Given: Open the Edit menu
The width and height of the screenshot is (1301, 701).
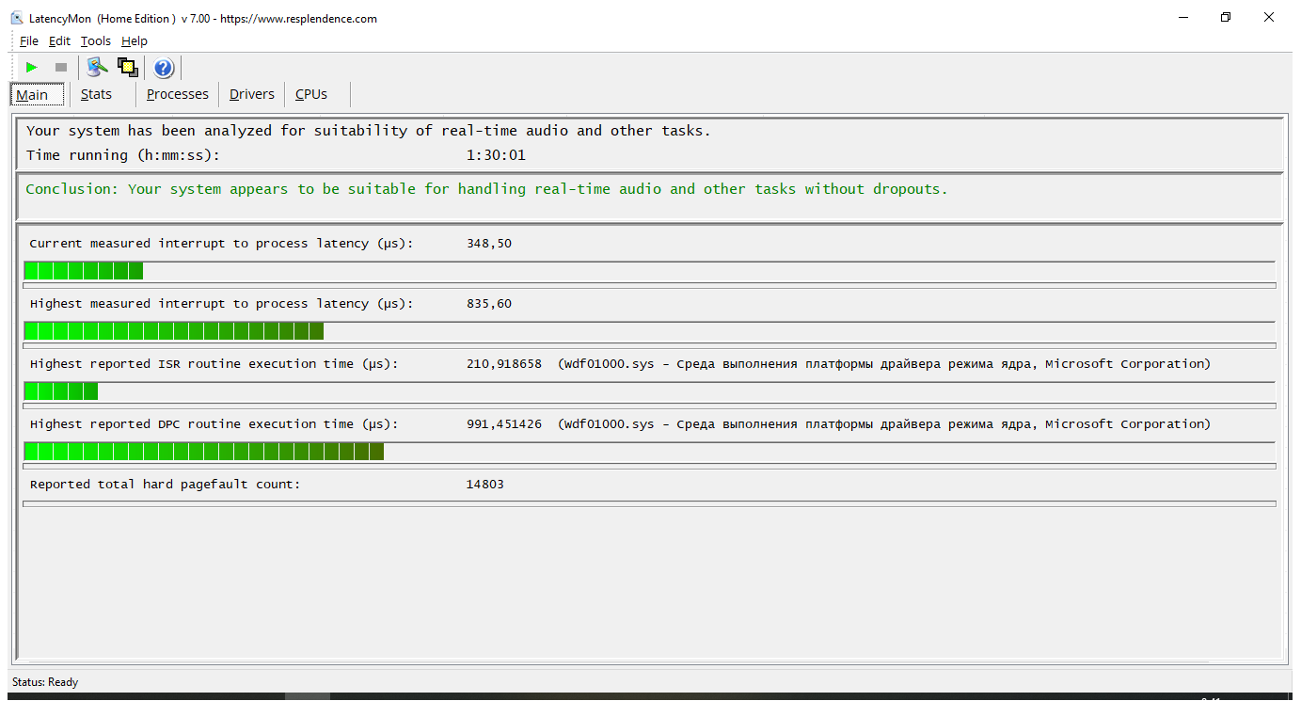Looking at the screenshot, I should coord(59,41).
